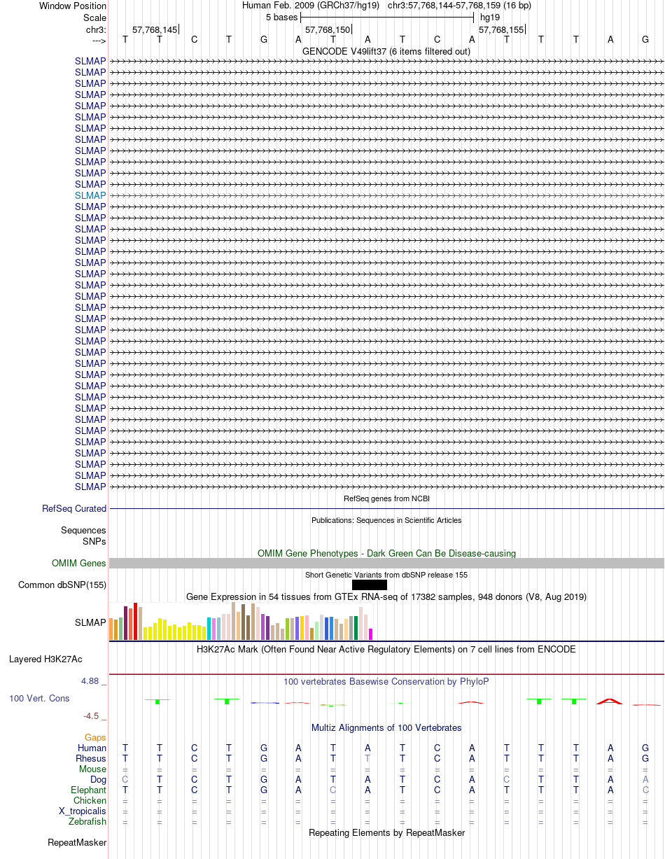Open the Layered H3K27Ac track label
Image resolution: width=665 pixels, height=859 pixels.
45,659
